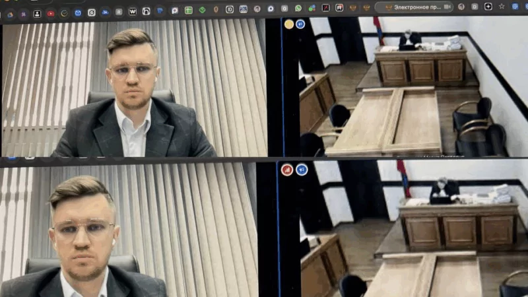
Task: Open the green spreadsheet icon tab
Action: 188,10
